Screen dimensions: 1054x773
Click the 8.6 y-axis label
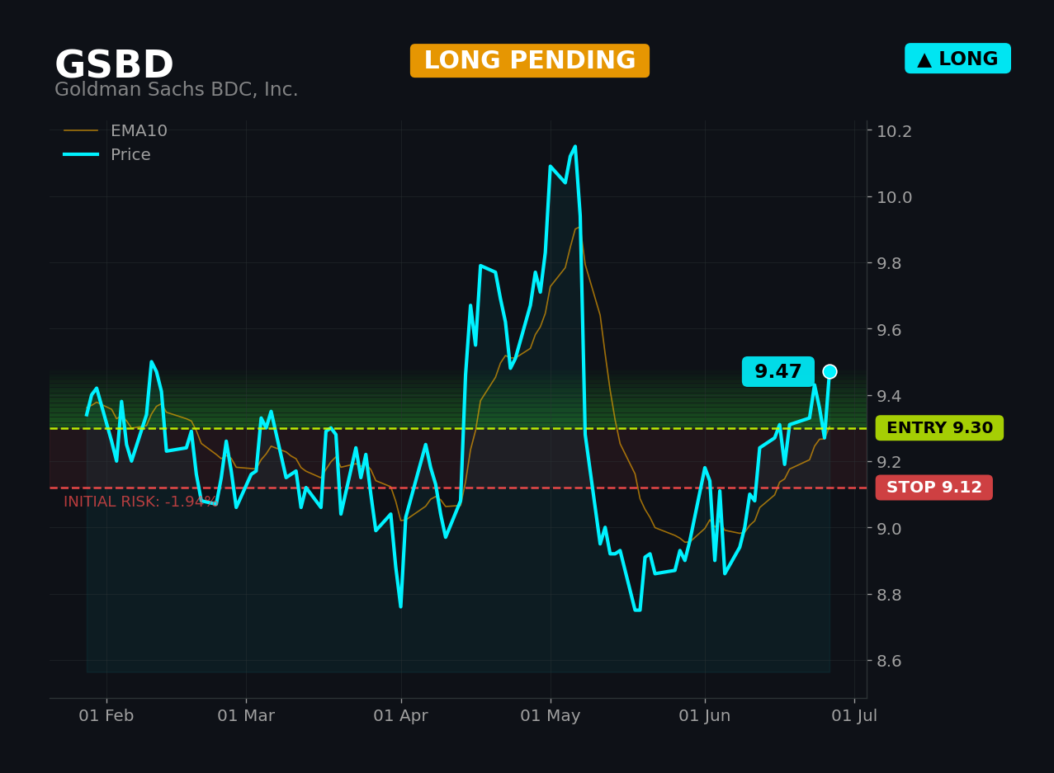click(x=889, y=661)
